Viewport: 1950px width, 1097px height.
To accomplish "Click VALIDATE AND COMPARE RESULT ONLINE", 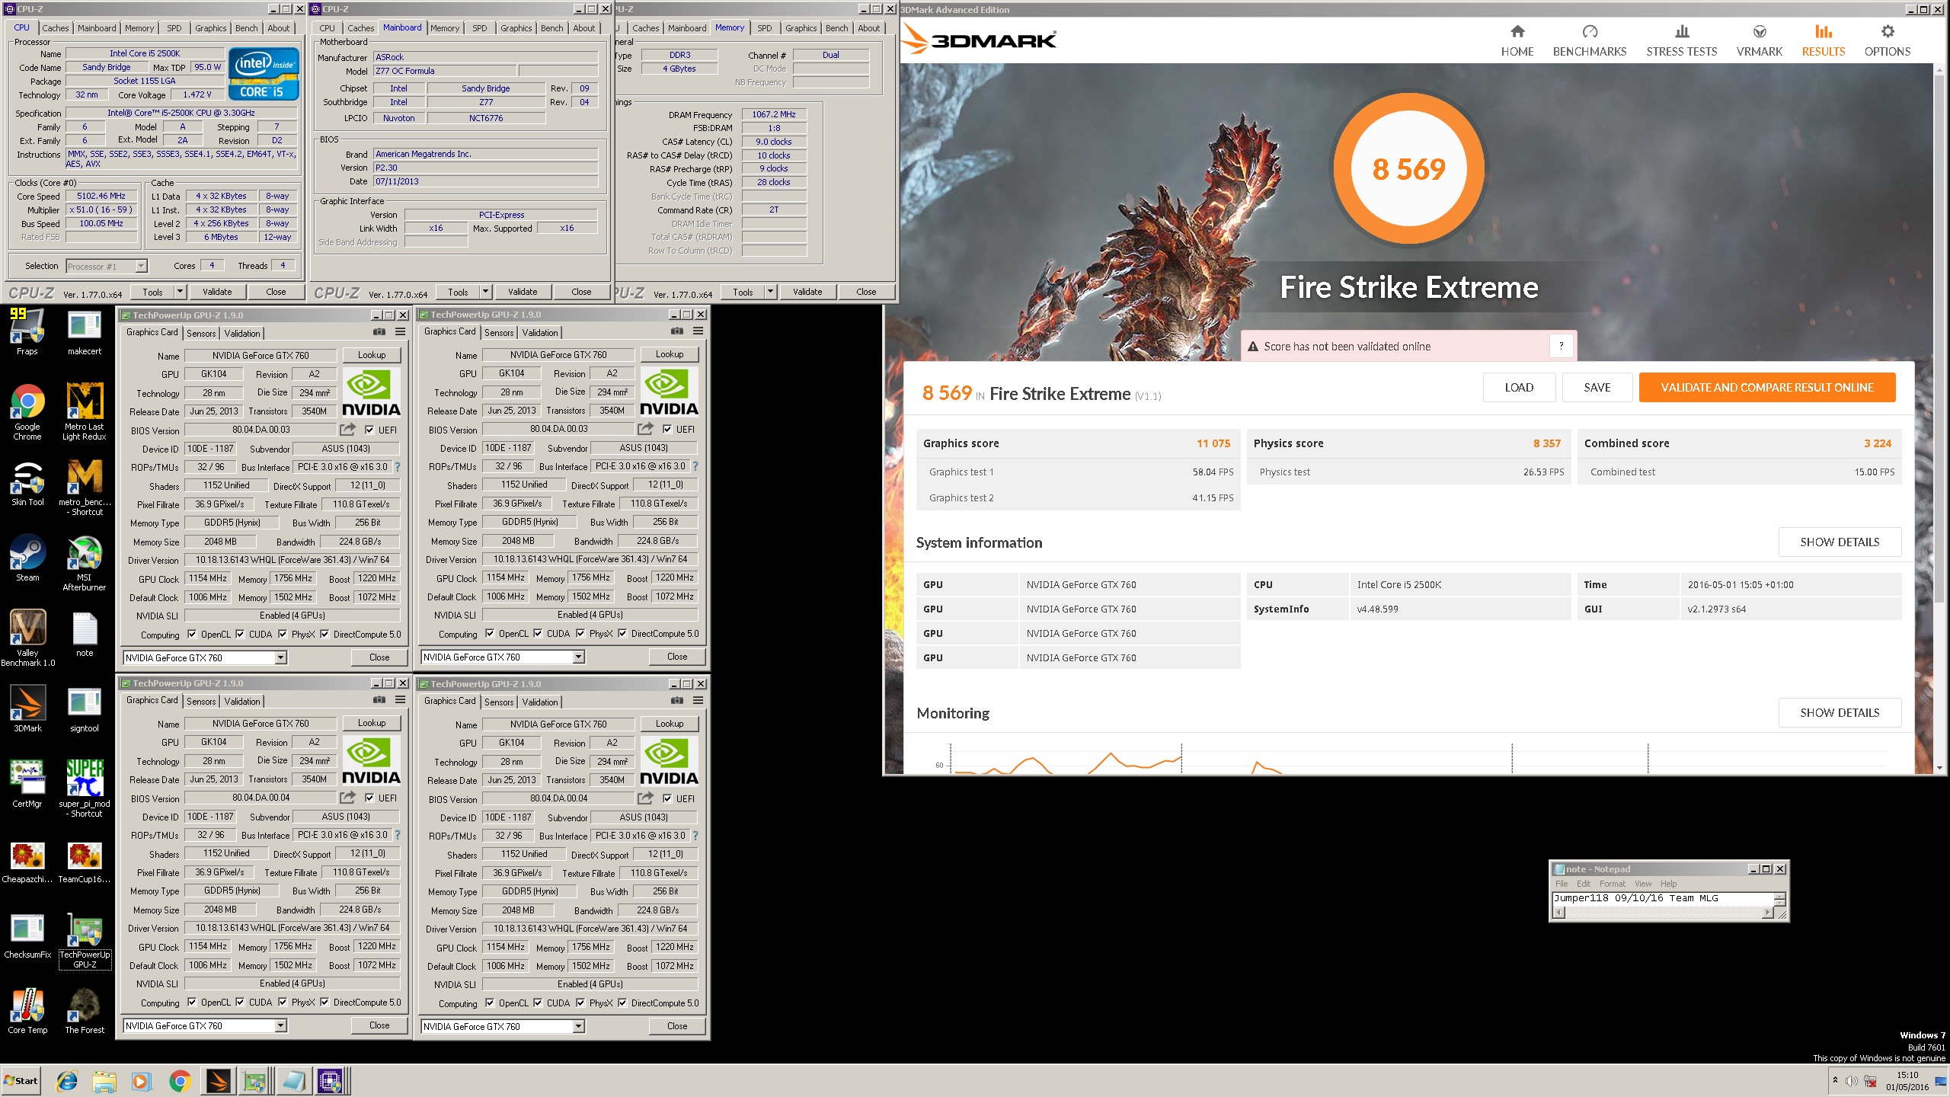I will click(x=1767, y=388).
